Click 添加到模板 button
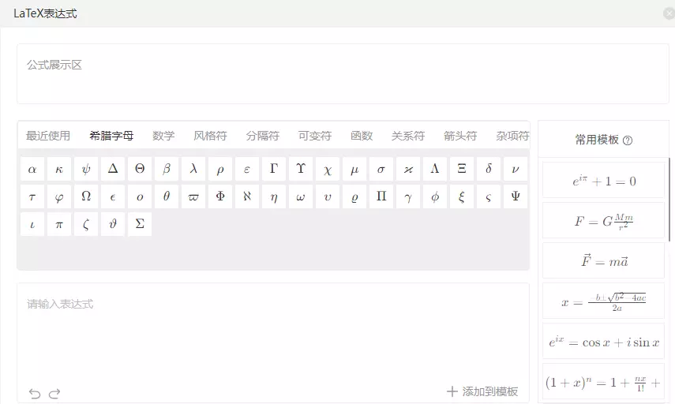 point(482,391)
